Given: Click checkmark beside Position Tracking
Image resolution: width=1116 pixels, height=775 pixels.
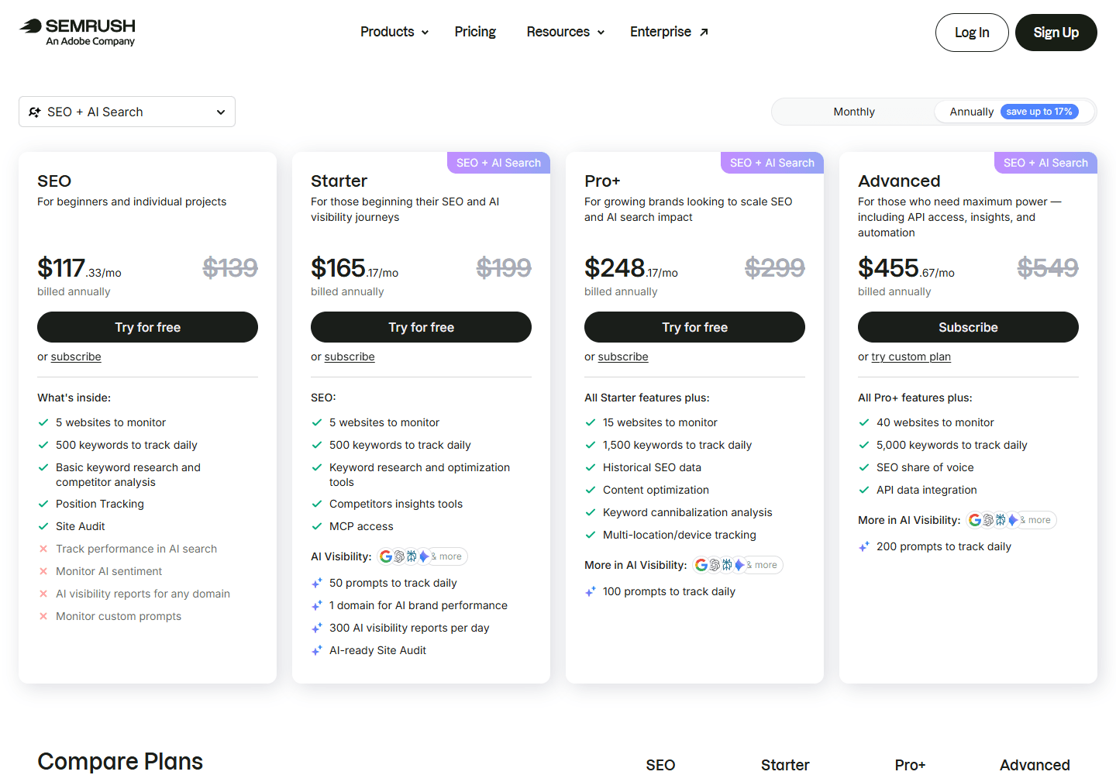Looking at the screenshot, I should coord(43,504).
